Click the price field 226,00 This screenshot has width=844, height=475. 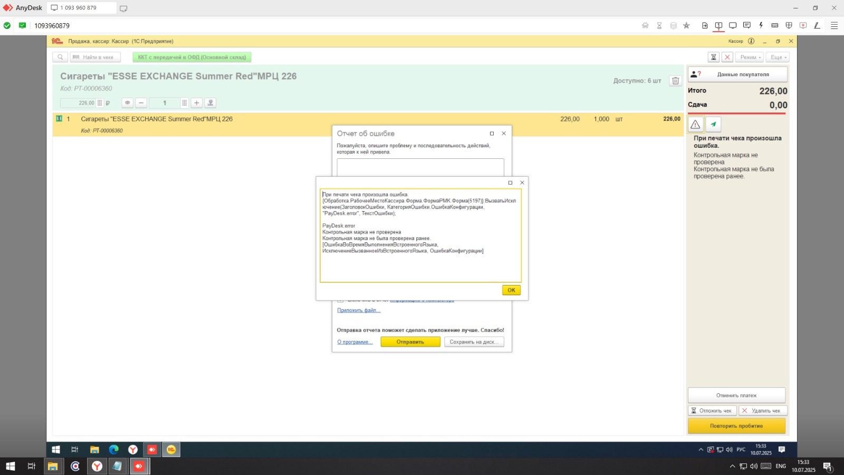[78, 103]
